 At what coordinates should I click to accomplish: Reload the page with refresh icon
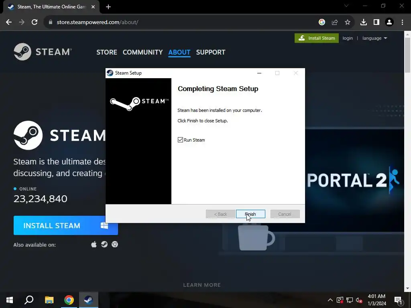[x=35, y=22]
